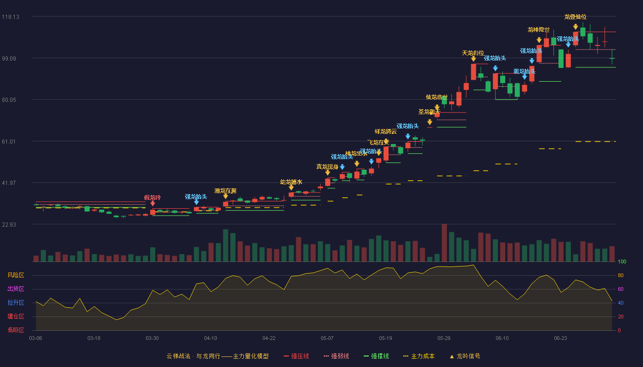The width and height of the screenshot is (643, 367).
Task: Click the yellow arrow under 仙龙临世
Action: coord(437,107)
